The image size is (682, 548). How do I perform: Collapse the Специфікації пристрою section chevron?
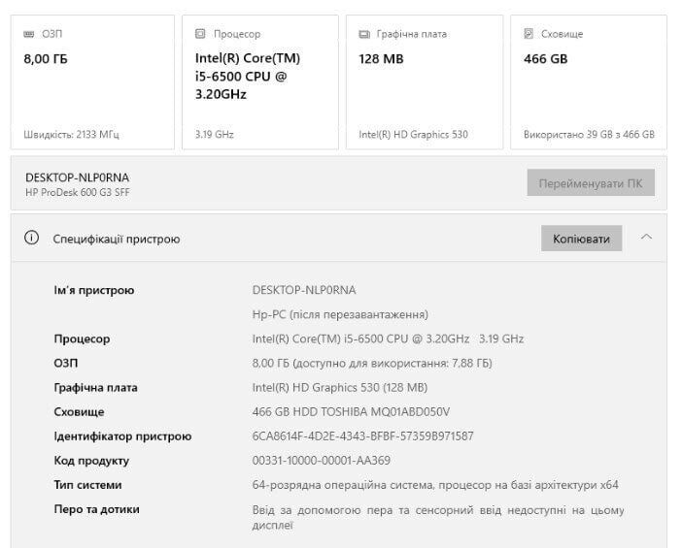click(648, 238)
